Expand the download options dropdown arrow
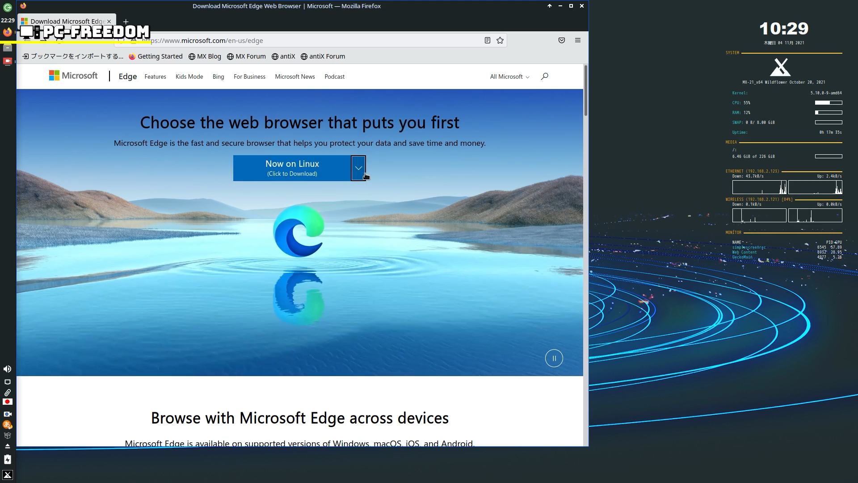Image resolution: width=858 pixels, height=483 pixels. 358,168
